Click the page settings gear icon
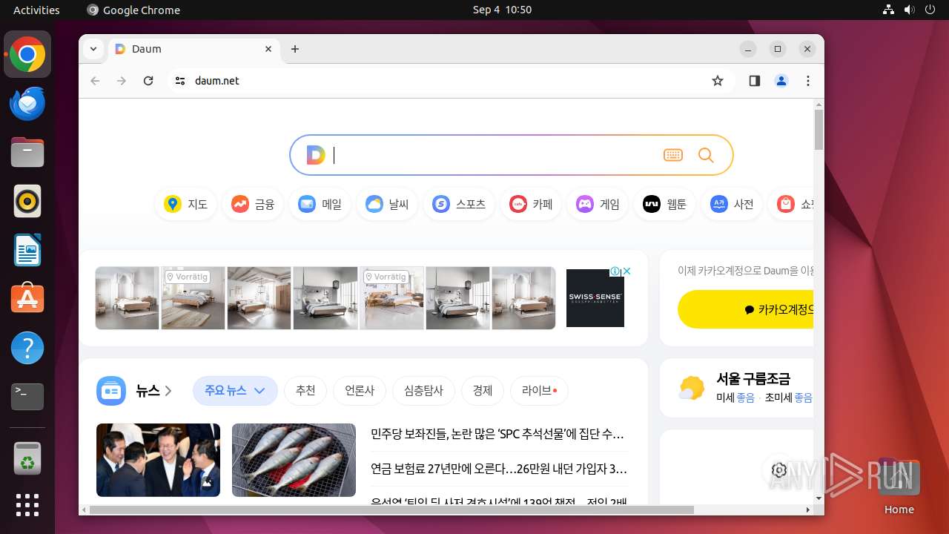The image size is (949, 534). pyautogui.click(x=778, y=469)
